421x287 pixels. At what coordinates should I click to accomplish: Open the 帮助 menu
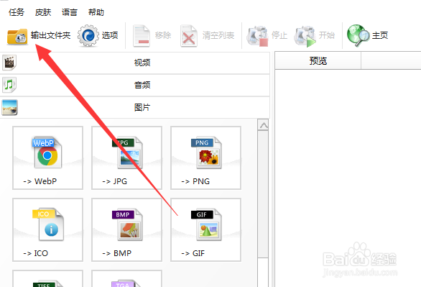[96, 12]
